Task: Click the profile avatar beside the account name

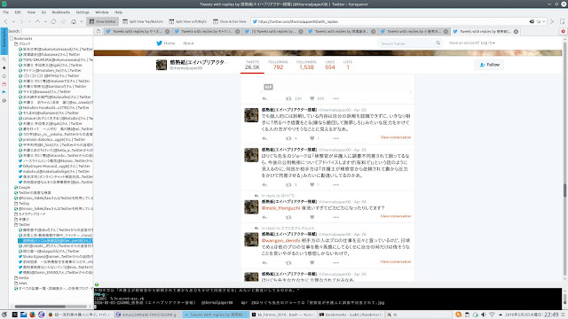Action: tap(162, 65)
